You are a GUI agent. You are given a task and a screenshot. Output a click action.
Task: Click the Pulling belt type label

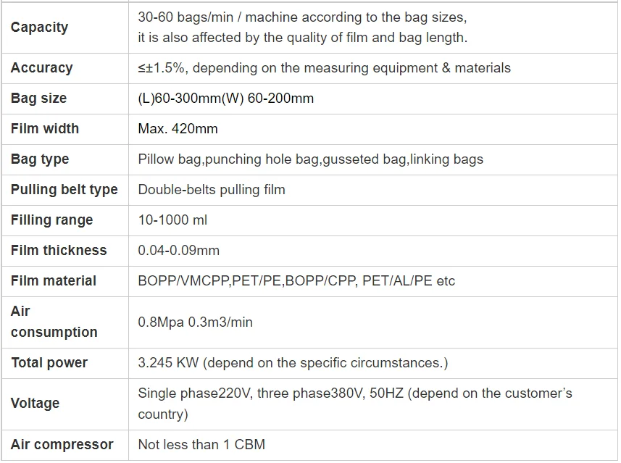pos(64,190)
